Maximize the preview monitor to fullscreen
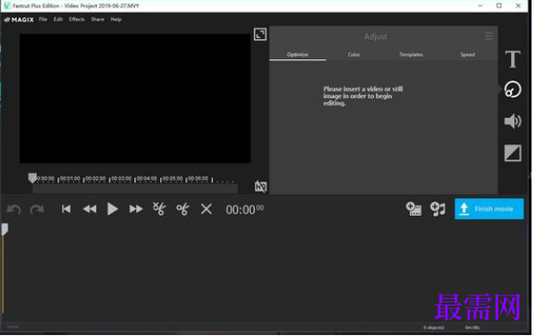 tap(260, 34)
